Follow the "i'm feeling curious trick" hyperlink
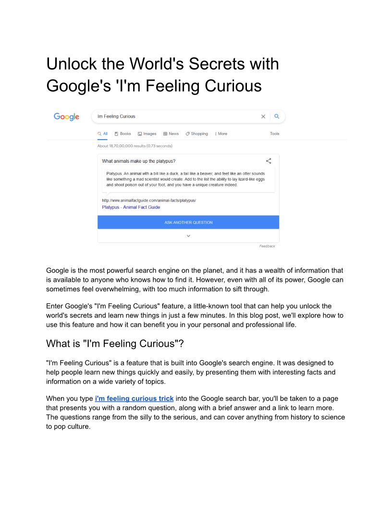This screenshot has height=507, width=392. click(x=135, y=398)
